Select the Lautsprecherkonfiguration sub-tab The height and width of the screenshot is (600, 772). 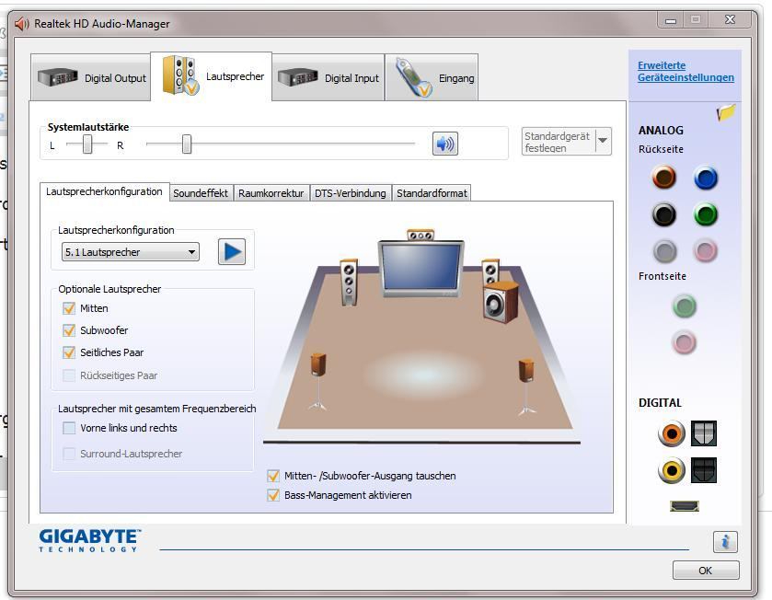click(104, 191)
